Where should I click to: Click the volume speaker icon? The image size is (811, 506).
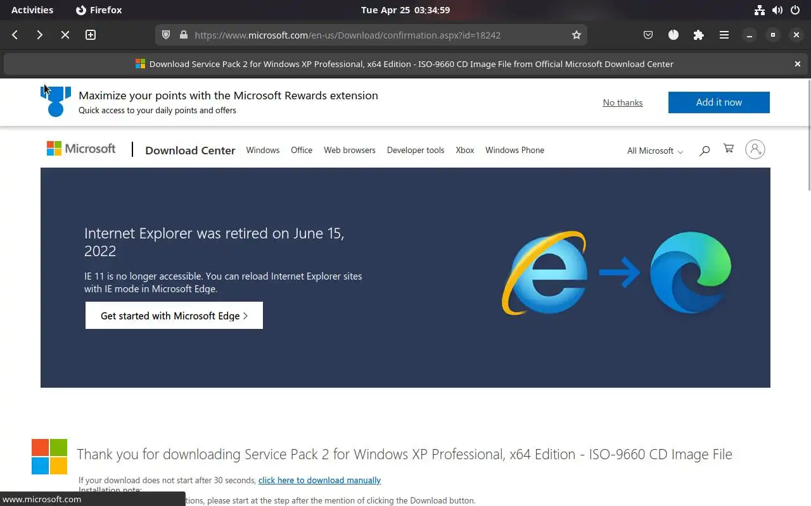(x=777, y=10)
